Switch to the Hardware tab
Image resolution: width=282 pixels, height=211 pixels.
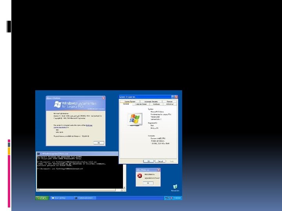pyautogui.click(x=156, y=104)
